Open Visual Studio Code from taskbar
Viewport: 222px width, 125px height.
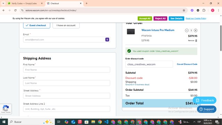[106, 122]
